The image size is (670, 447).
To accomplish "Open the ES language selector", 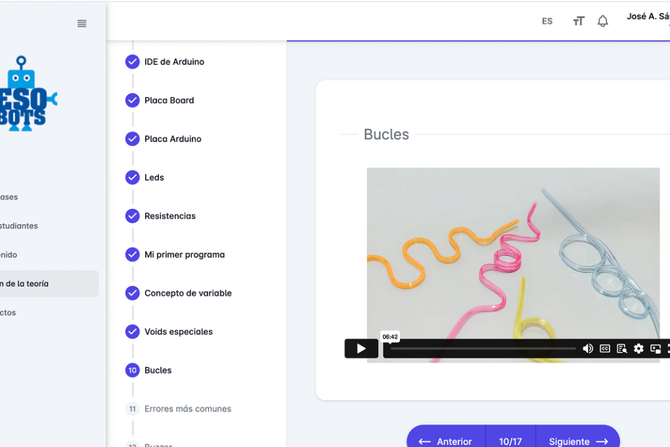I will pyautogui.click(x=547, y=21).
